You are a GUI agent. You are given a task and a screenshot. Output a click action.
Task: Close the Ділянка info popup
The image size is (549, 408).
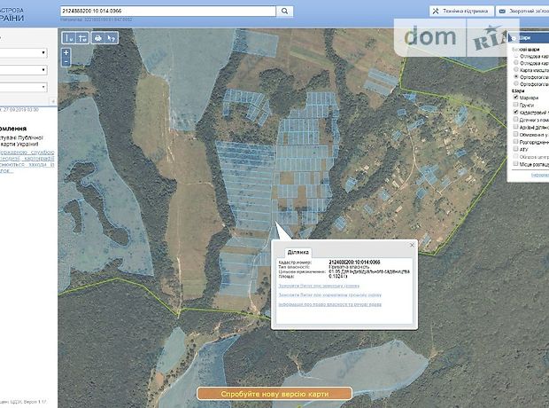click(x=412, y=245)
